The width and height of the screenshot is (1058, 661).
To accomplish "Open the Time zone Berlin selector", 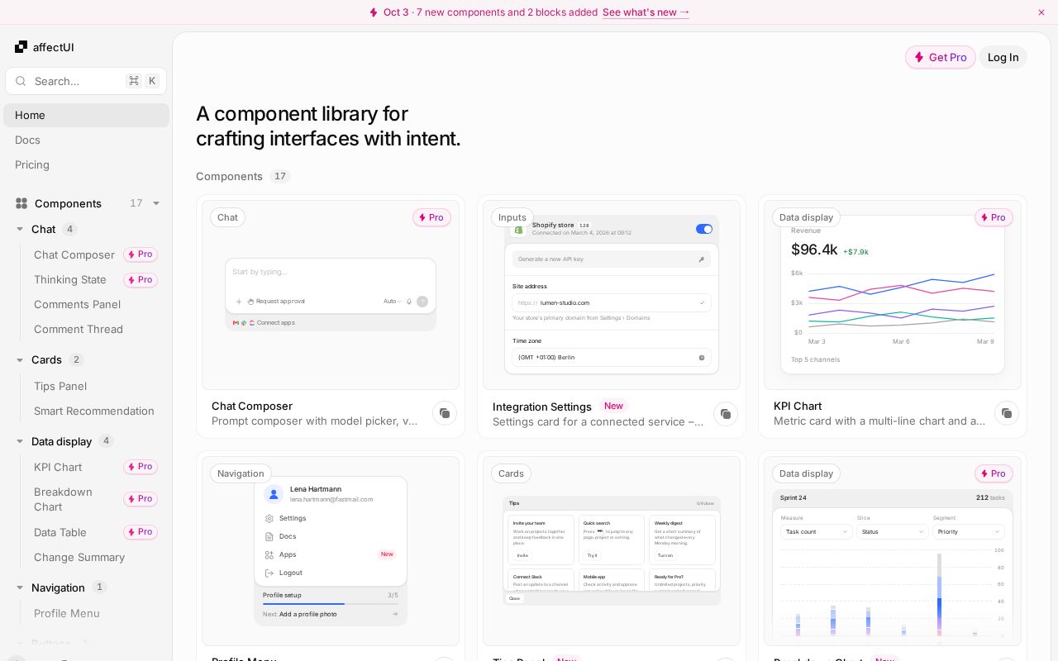I will (612, 358).
